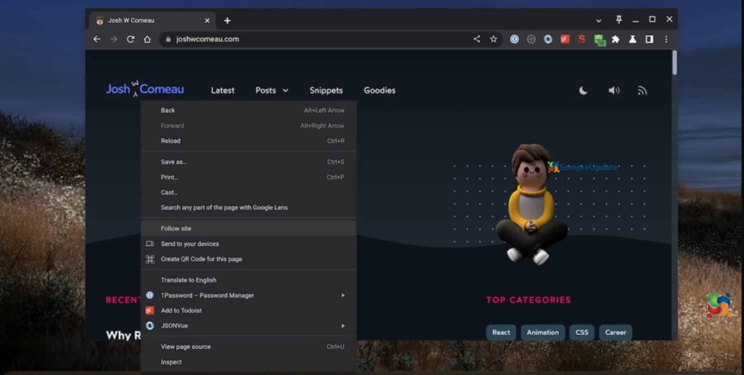The image size is (744, 375).
Task: Go back using the browser back arrow
Action: click(x=97, y=39)
